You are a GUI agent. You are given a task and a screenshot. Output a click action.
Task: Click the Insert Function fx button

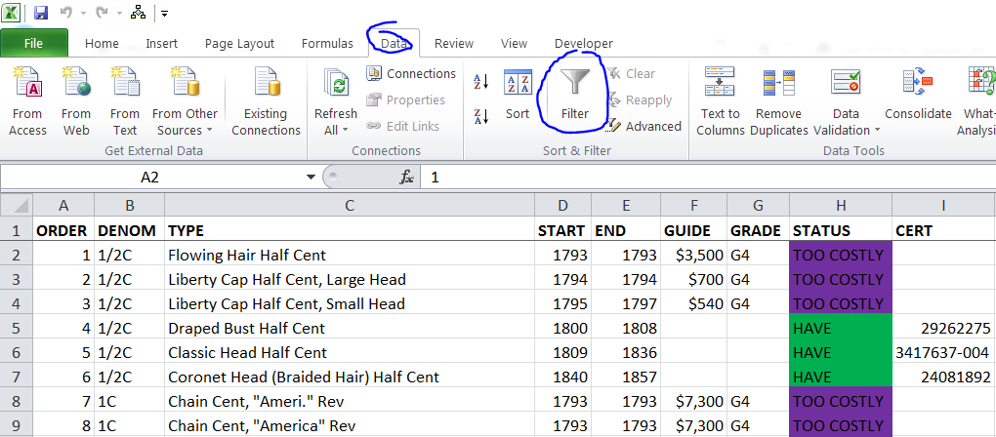click(x=406, y=178)
